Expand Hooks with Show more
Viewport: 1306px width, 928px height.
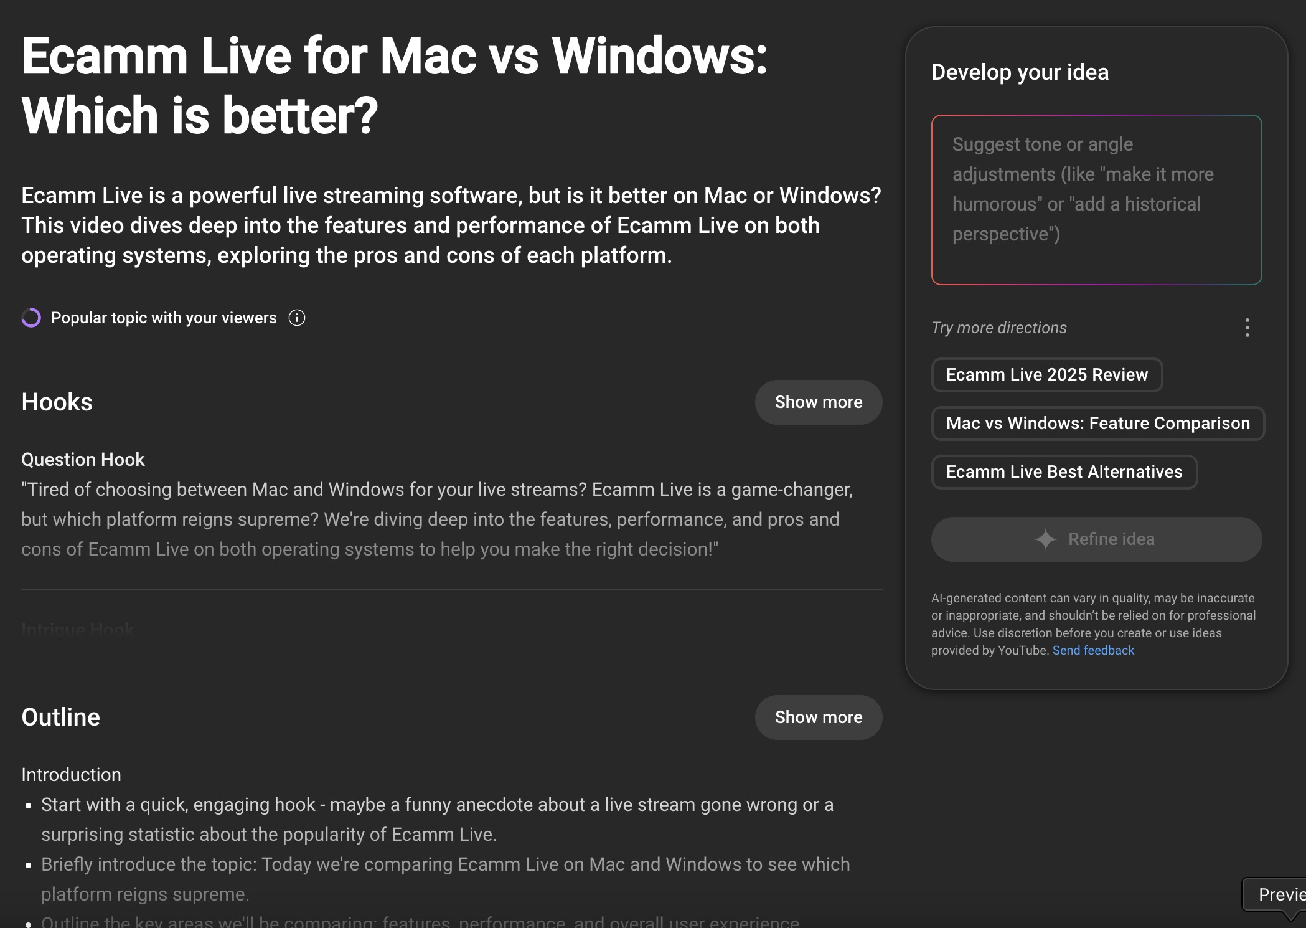[x=818, y=402]
